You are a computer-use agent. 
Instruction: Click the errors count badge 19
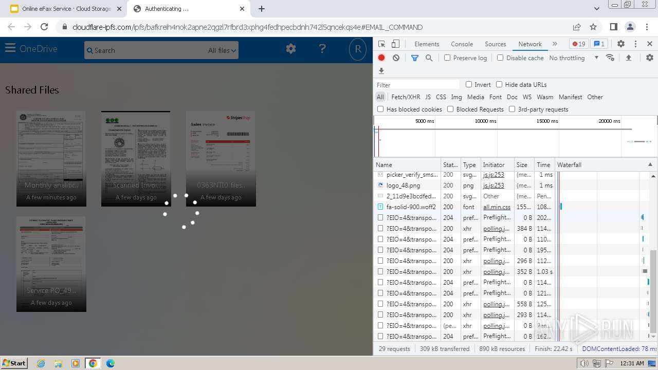[579, 44]
